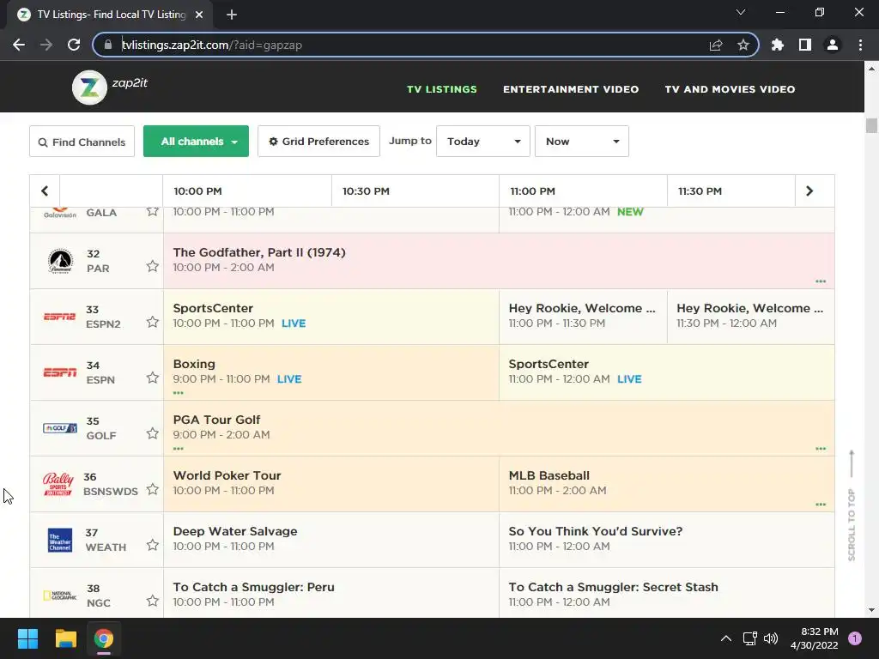
Task: Favorite the GALA channel with its star
Action: [x=153, y=212]
